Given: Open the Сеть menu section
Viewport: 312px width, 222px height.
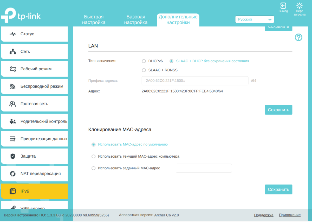Looking at the screenshot, I should [34, 51].
